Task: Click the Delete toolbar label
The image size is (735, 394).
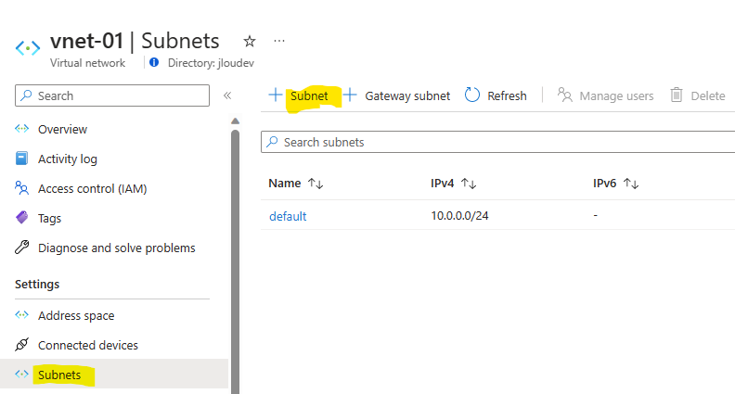Action: pyautogui.click(x=708, y=96)
